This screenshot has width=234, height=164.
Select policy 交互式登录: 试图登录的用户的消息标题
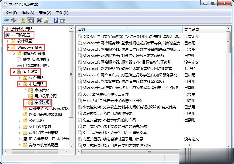click(x=115, y=126)
